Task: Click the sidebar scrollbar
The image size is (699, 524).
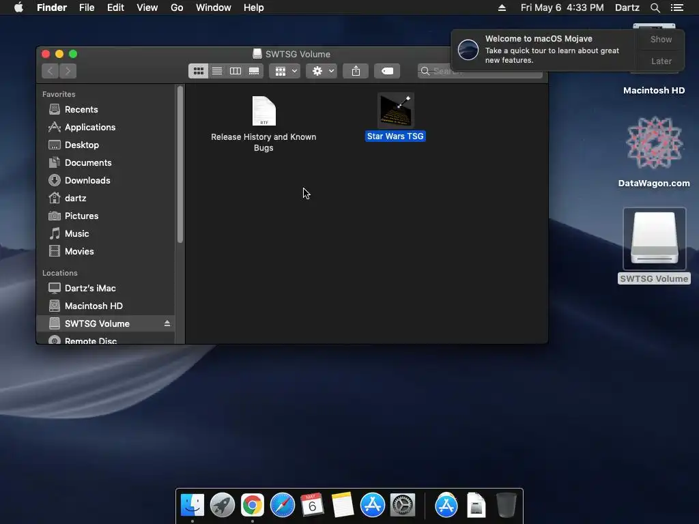Action: [180, 165]
